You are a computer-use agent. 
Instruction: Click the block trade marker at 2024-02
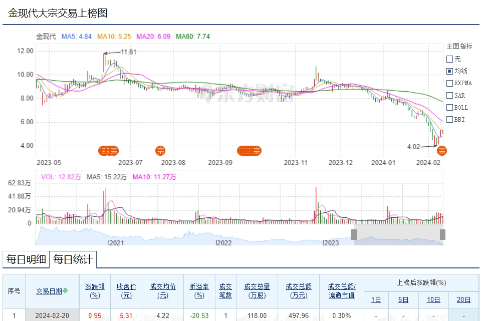point(442,151)
